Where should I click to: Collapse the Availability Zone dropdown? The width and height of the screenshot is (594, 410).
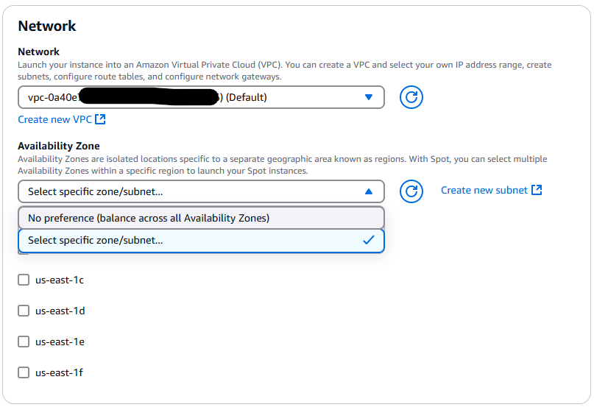tap(201, 191)
